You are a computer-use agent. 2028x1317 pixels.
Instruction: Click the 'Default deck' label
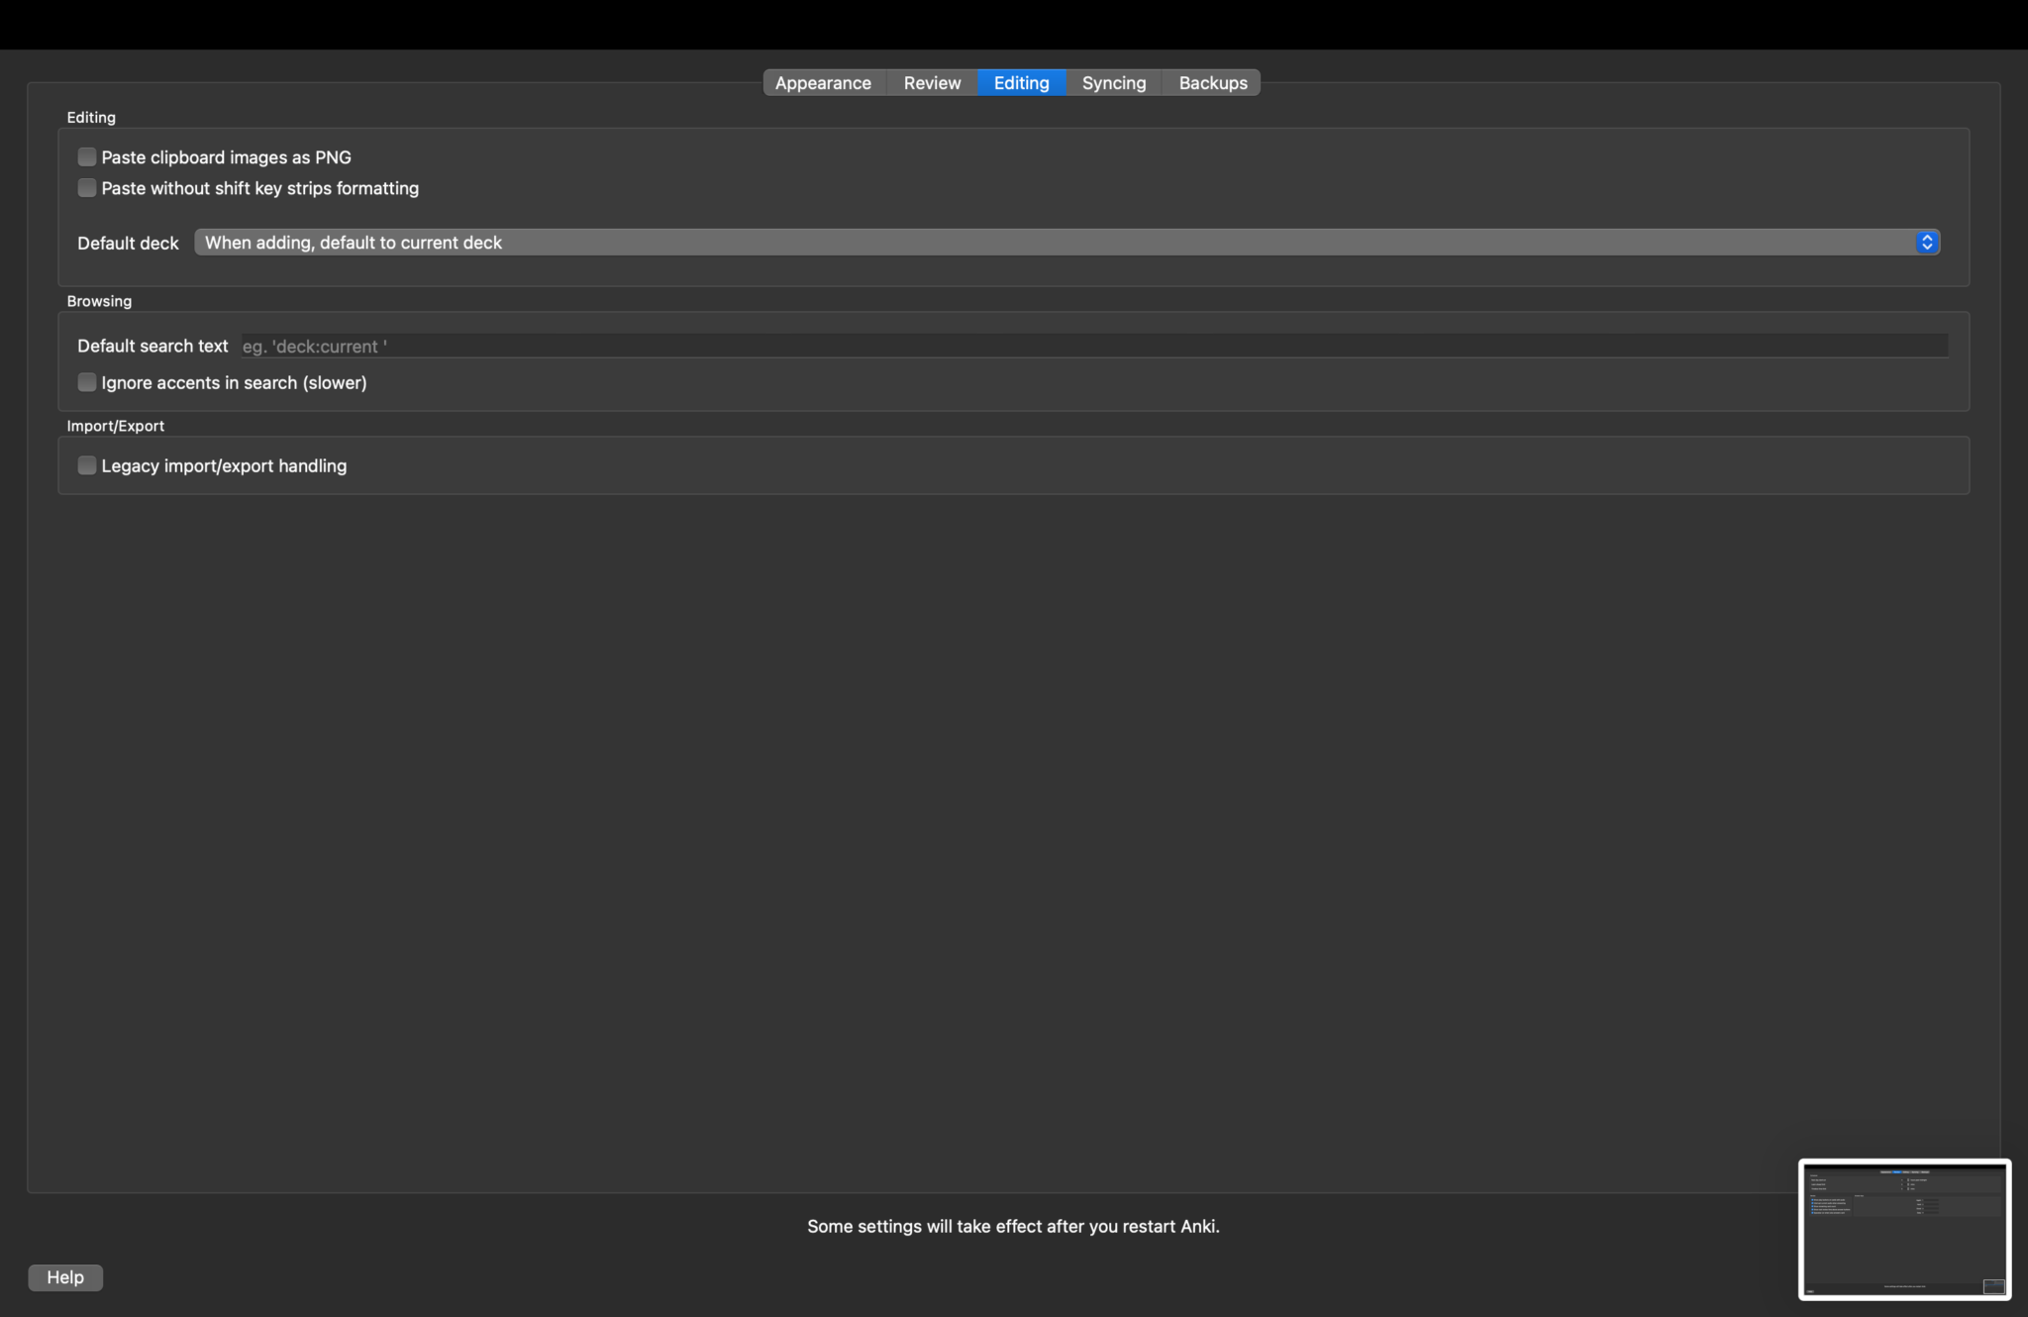[128, 244]
